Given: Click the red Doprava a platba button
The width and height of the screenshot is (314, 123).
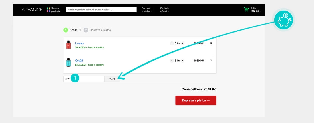Looking at the screenshot, I should pos(196,100).
